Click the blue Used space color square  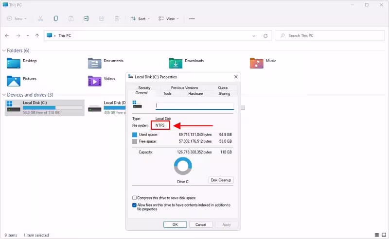(135, 135)
